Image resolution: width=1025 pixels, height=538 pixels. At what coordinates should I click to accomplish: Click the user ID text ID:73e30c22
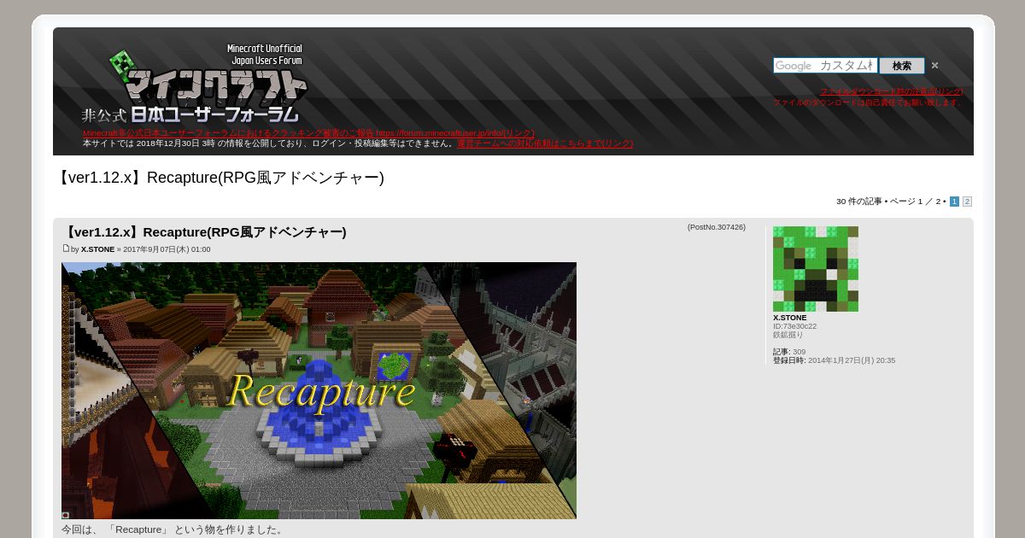pos(794,326)
